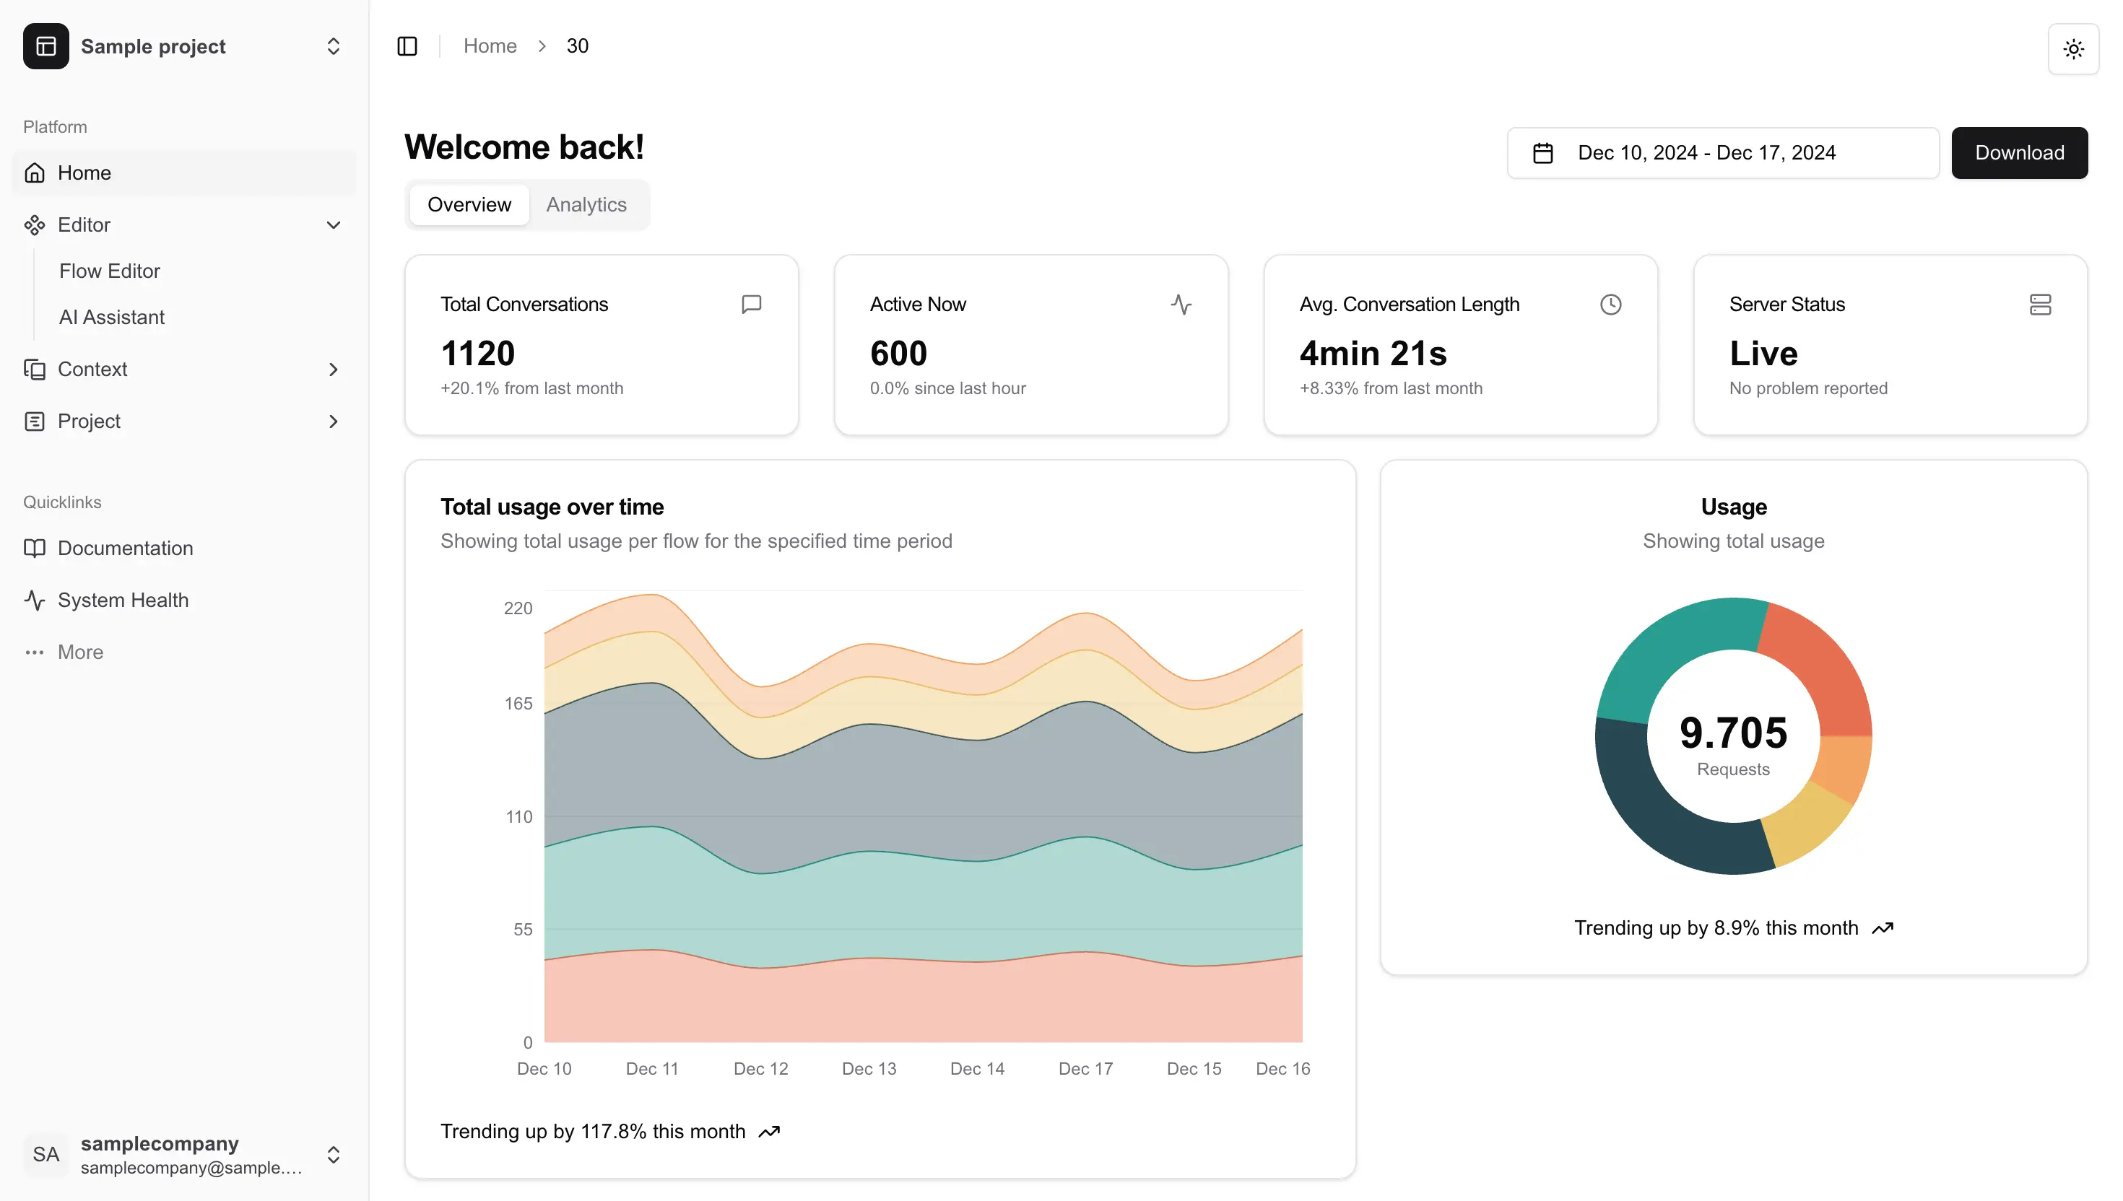Image resolution: width=2123 pixels, height=1201 pixels.
Task: Toggle the sidebar panel visibility
Action: (x=407, y=45)
